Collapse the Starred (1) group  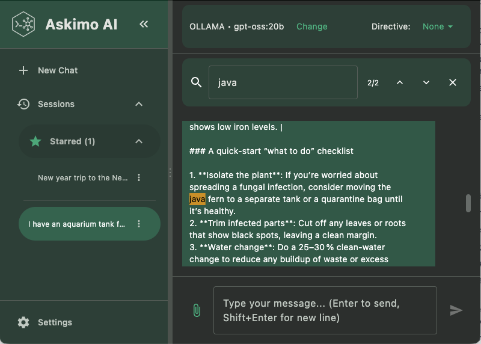(x=139, y=141)
